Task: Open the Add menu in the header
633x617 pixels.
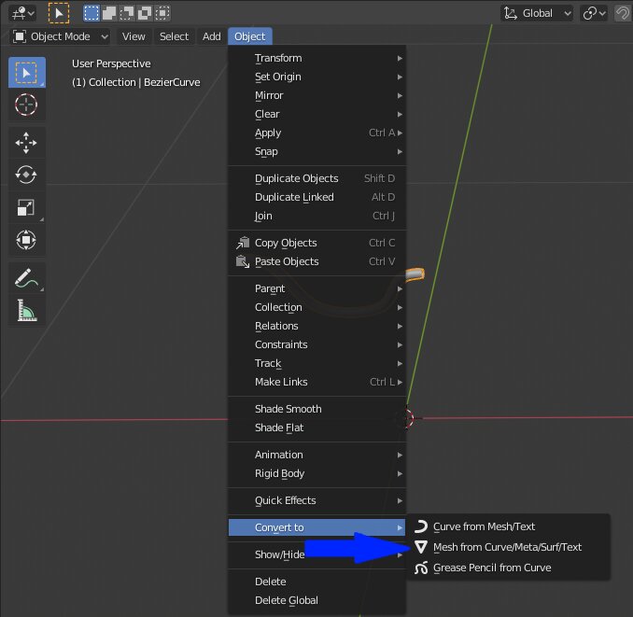Action: [x=212, y=36]
